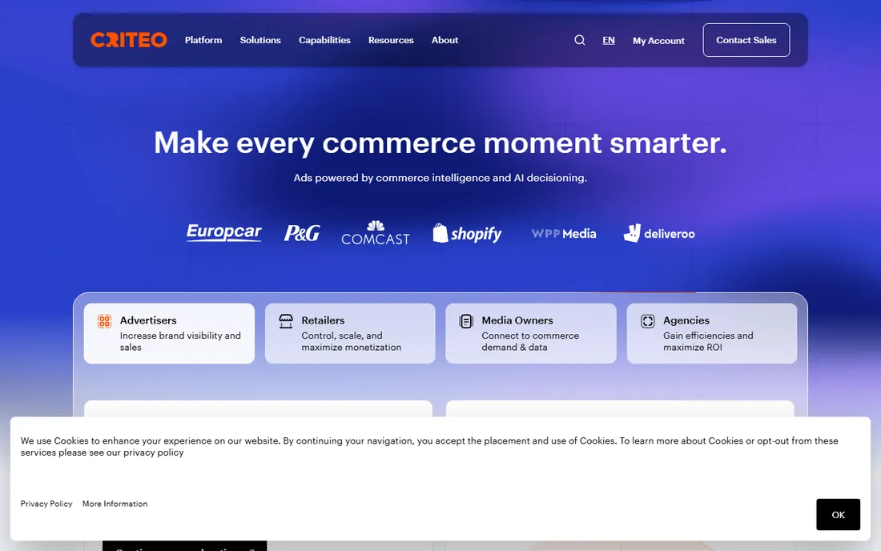881x551 pixels.
Task: Click the Agencies frame icon
Action: click(x=648, y=320)
